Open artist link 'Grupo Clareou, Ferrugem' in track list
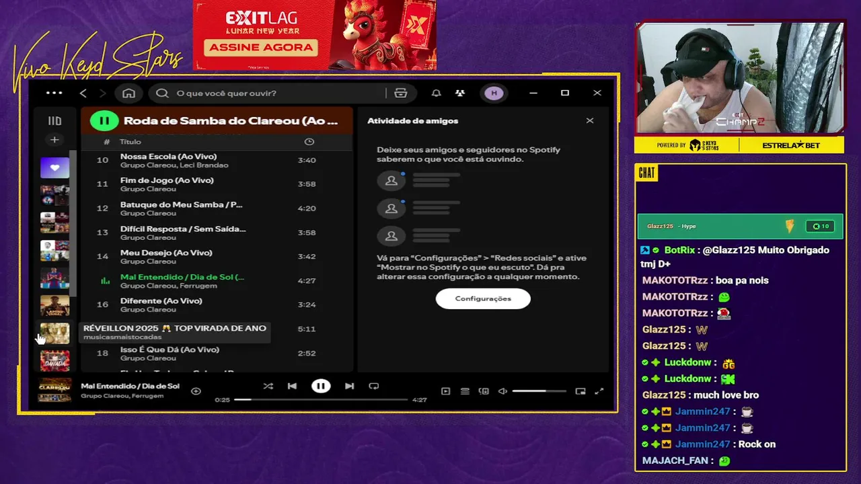Viewport: 861px width, 484px height. point(168,286)
